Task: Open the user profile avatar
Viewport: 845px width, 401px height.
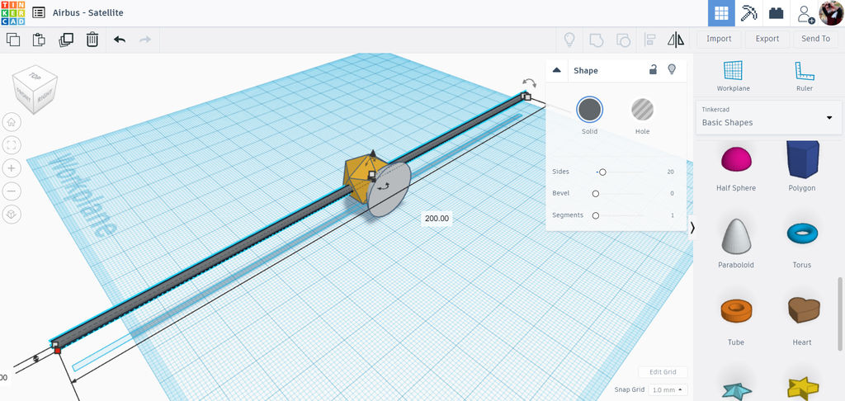Action: point(831,13)
